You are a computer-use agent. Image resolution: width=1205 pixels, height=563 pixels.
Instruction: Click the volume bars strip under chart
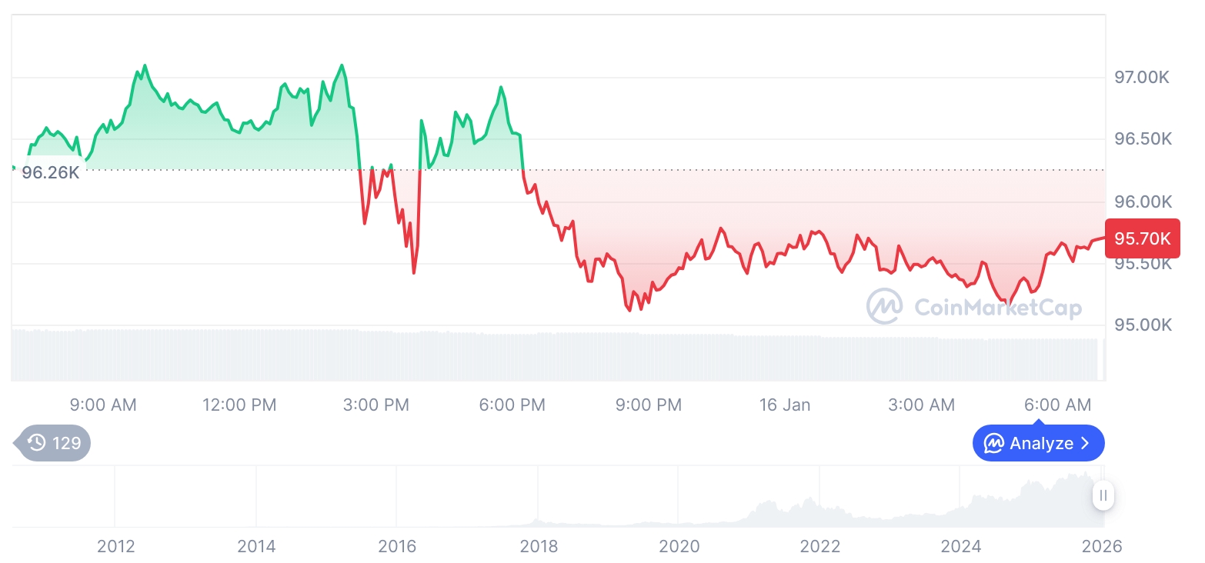(x=539, y=355)
